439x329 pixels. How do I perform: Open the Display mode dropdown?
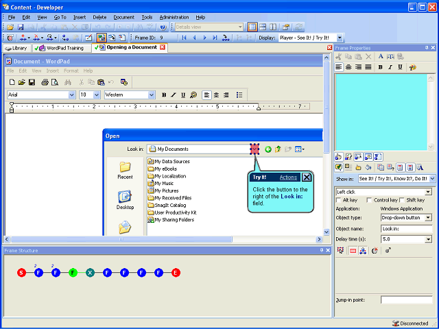pos(340,38)
